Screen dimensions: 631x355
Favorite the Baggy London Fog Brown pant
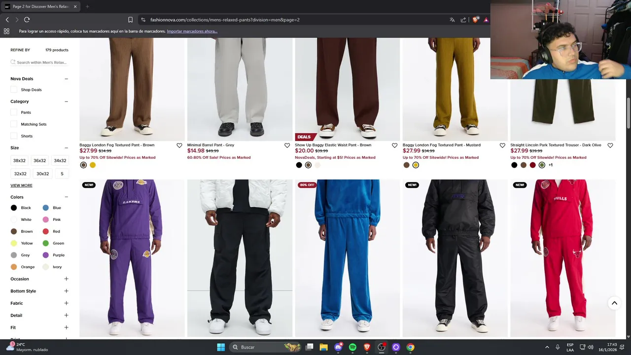point(179,145)
